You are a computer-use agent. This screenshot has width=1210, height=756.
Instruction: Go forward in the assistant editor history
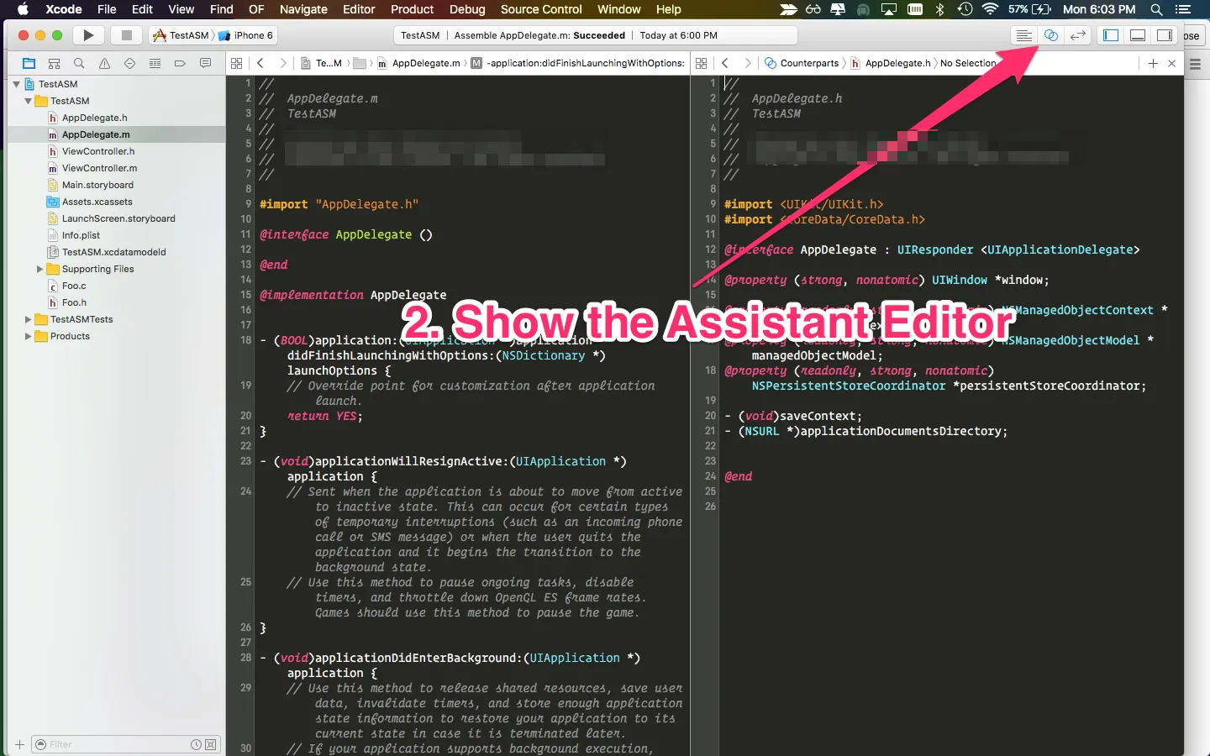(x=747, y=63)
